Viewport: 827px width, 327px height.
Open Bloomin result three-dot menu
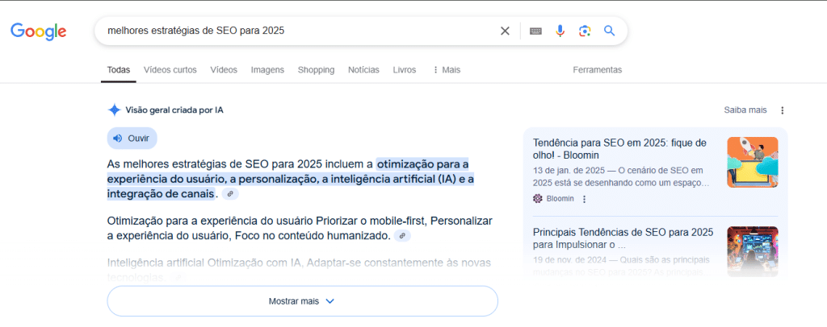point(585,199)
